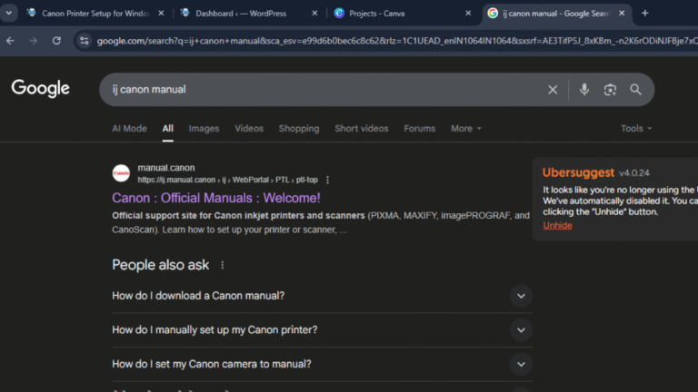Screen dimensions: 698x392
Task: Switch to Projects - Canva tab
Action: (x=376, y=14)
